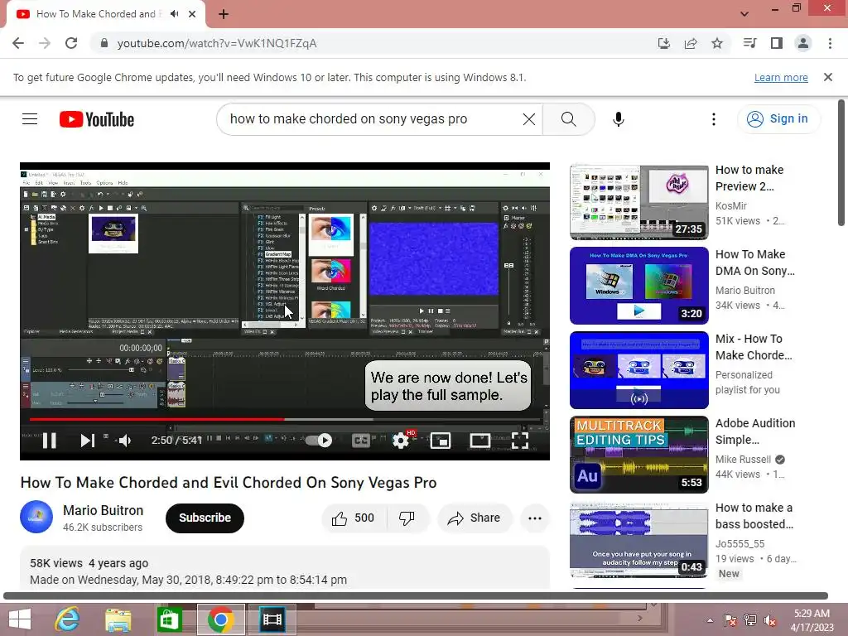Share this page from the address bar

[x=691, y=43]
